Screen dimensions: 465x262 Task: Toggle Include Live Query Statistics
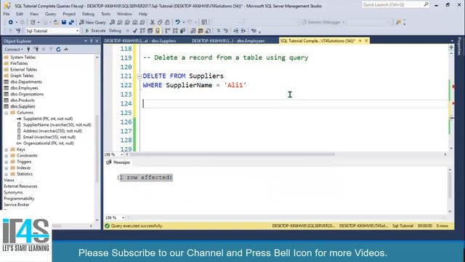pyautogui.click(x=175, y=31)
